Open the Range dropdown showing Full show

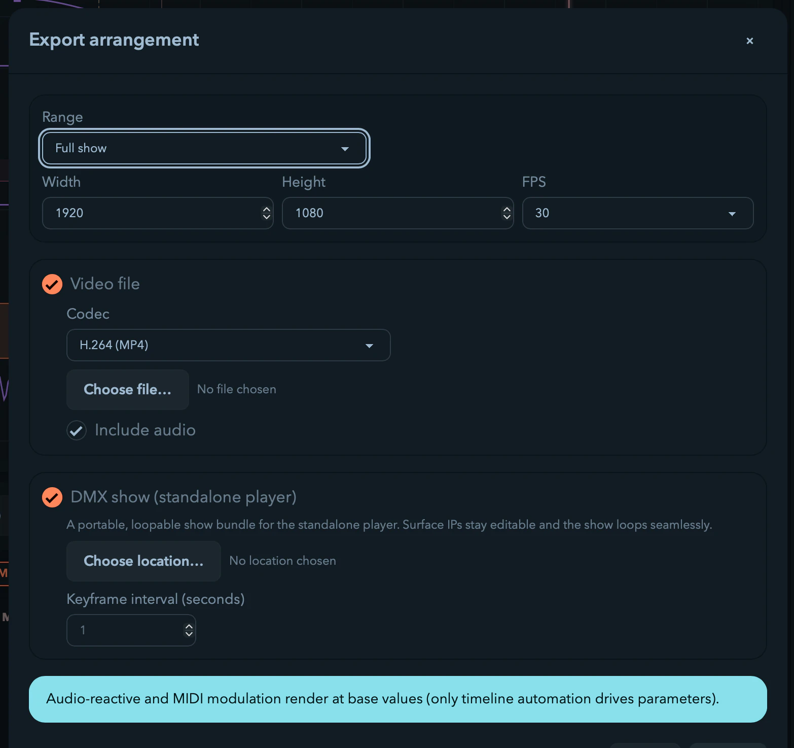point(204,148)
